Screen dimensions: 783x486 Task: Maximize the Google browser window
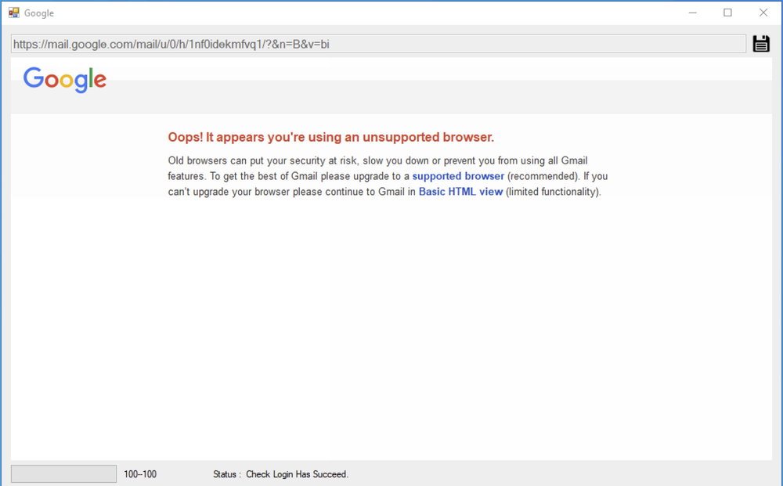[727, 13]
